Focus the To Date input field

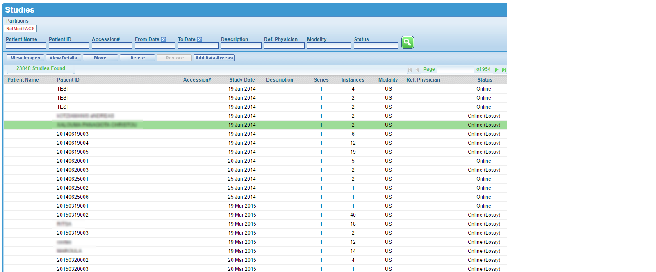[x=198, y=45]
